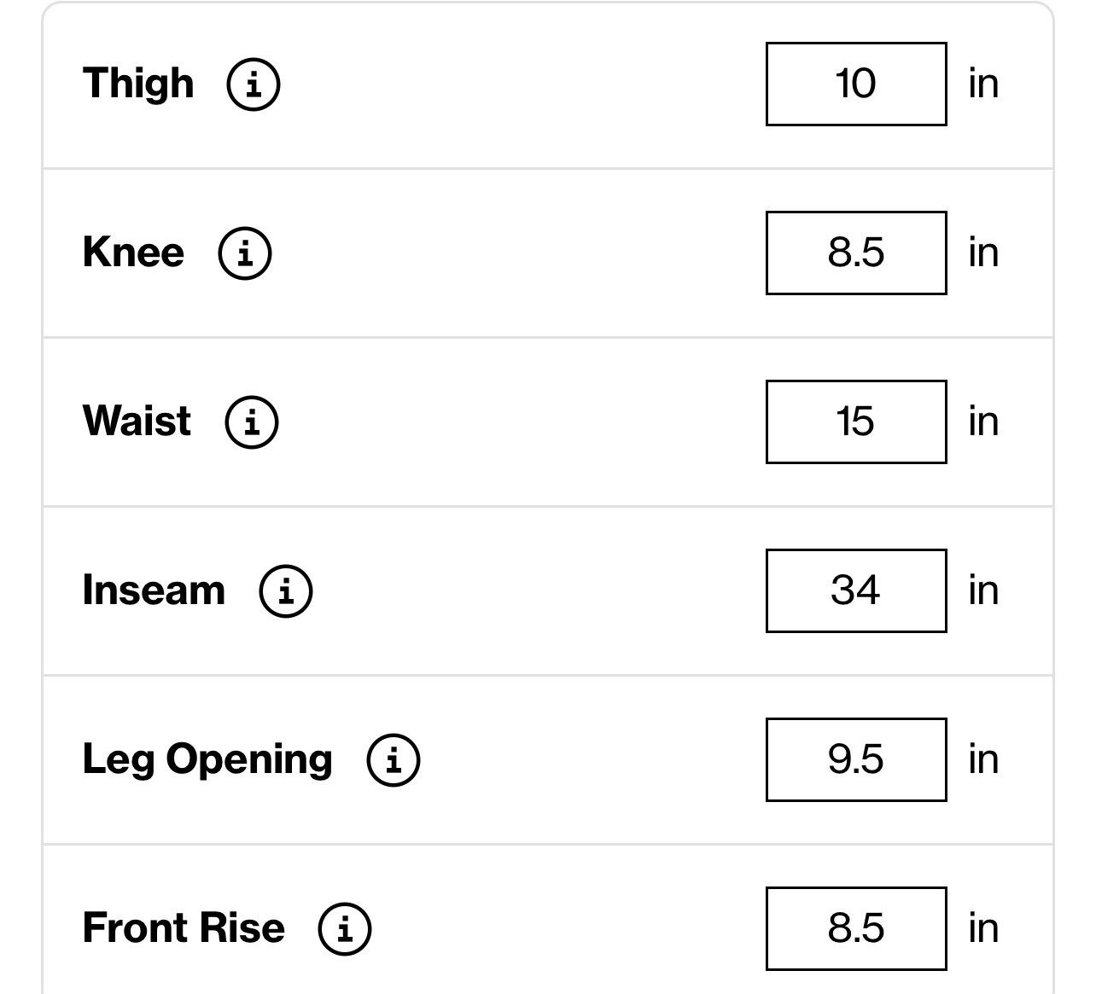Click the Waist row label
Viewport: 1096px width, 994px height.
click(x=137, y=421)
